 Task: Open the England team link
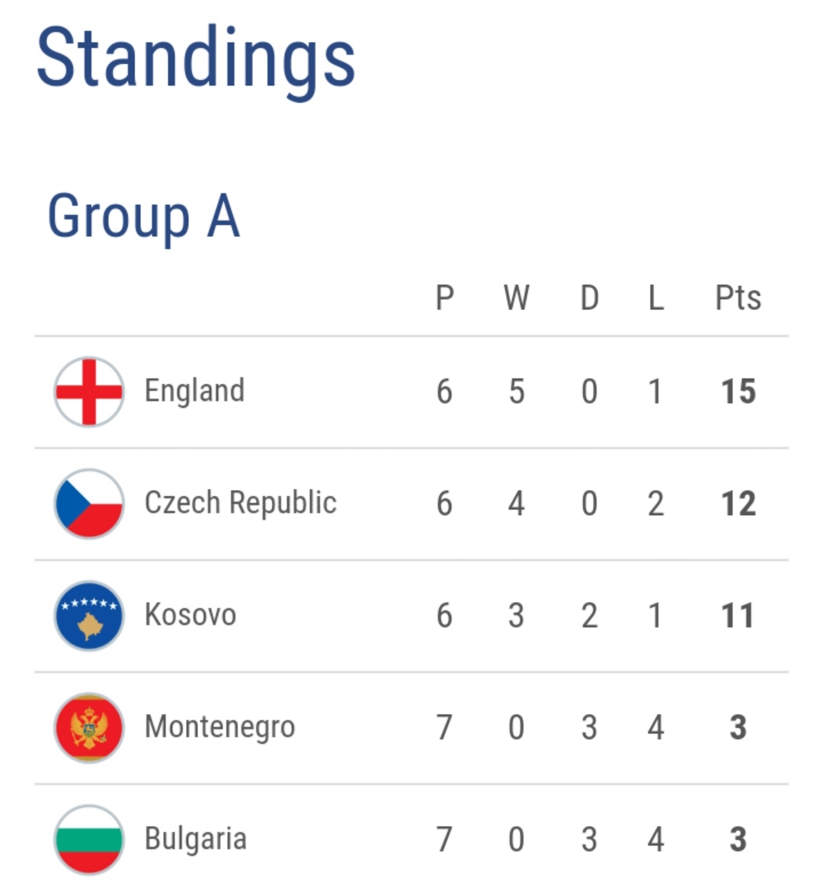[194, 391]
